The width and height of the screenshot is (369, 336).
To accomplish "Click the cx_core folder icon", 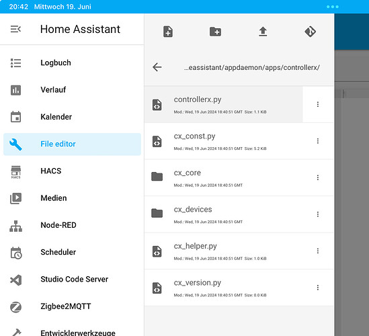I will pos(157,177).
